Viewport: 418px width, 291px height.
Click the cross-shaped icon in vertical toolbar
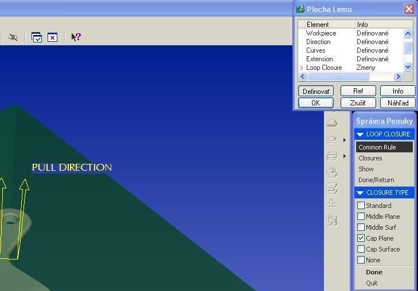click(x=332, y=205)
